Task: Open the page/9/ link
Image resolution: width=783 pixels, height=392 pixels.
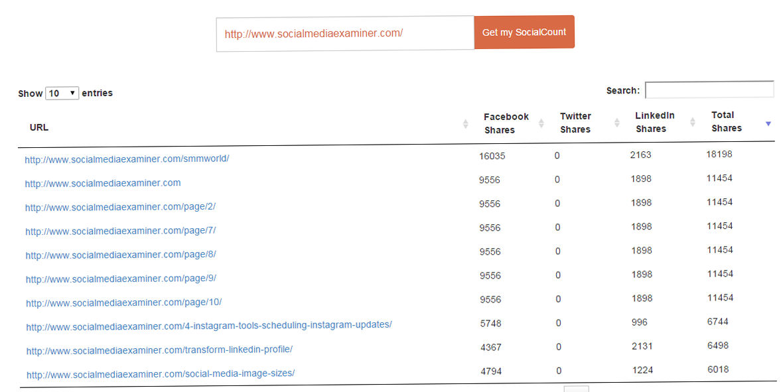Action: [x=121, y=279]
